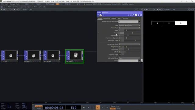The width and height of the screenshot is (195, 110).
Task: Toggle top flag icon on noise3 node
Action: tap(68, 52)
